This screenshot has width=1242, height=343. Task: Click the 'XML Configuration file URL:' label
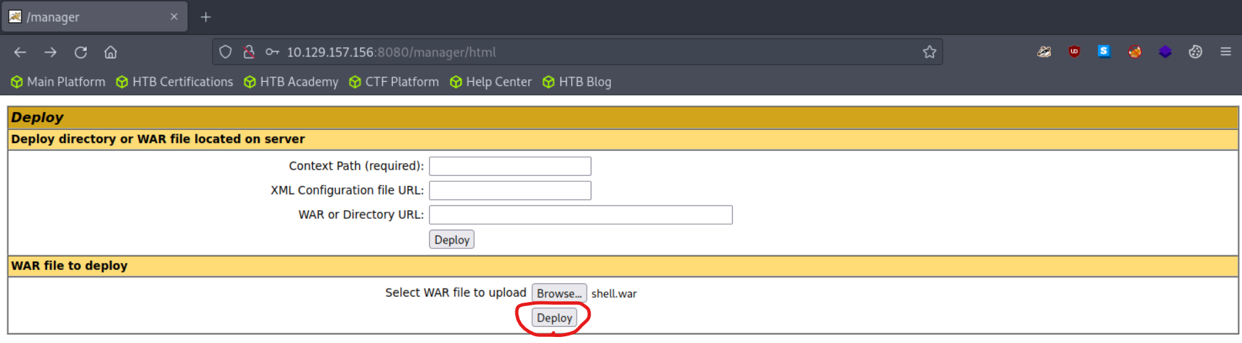pyautogui.click(x=347, y=190)
